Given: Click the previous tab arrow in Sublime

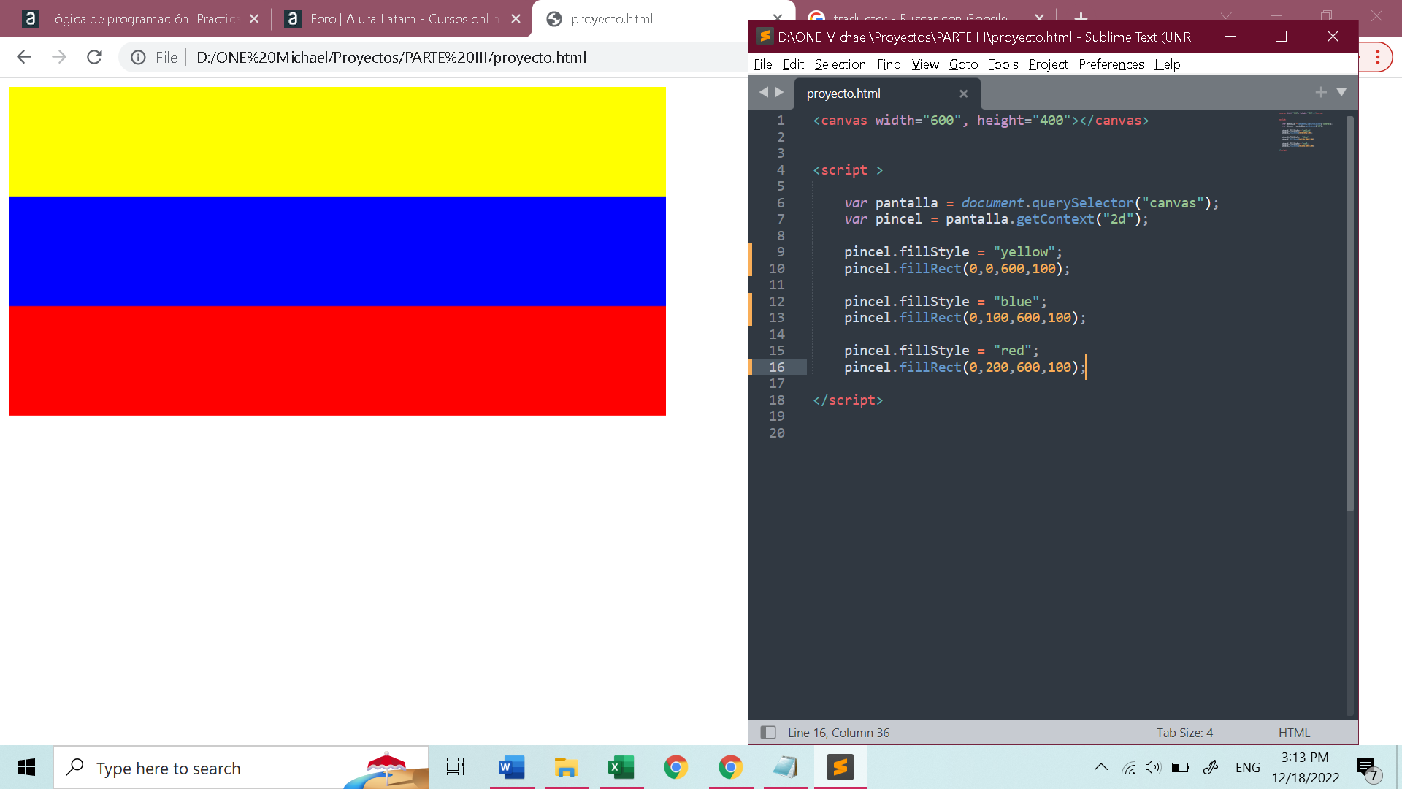Looking at the screenshot, I should pos(764,92).
